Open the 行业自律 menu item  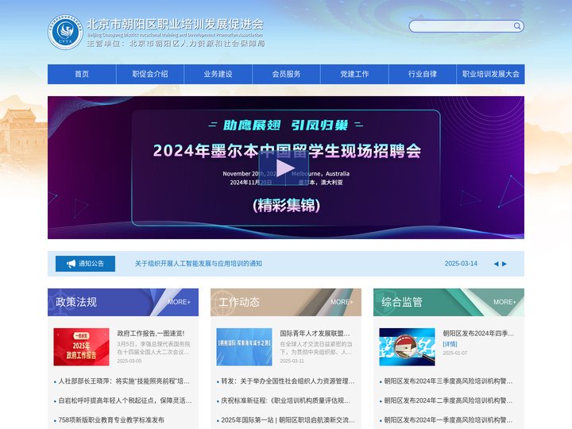pyautogui.click(x=423, y=74)
